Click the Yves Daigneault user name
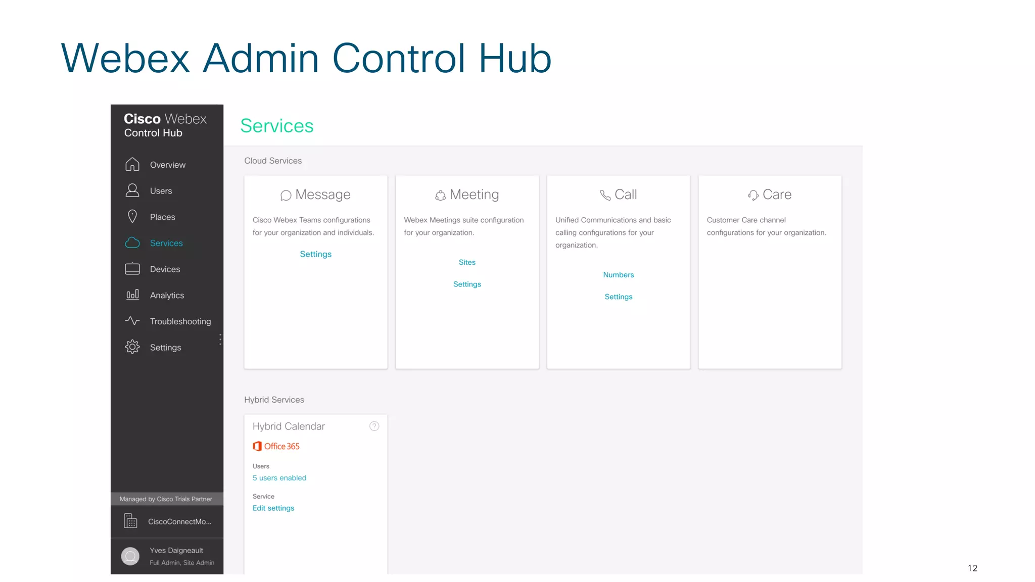 (176, 550)
